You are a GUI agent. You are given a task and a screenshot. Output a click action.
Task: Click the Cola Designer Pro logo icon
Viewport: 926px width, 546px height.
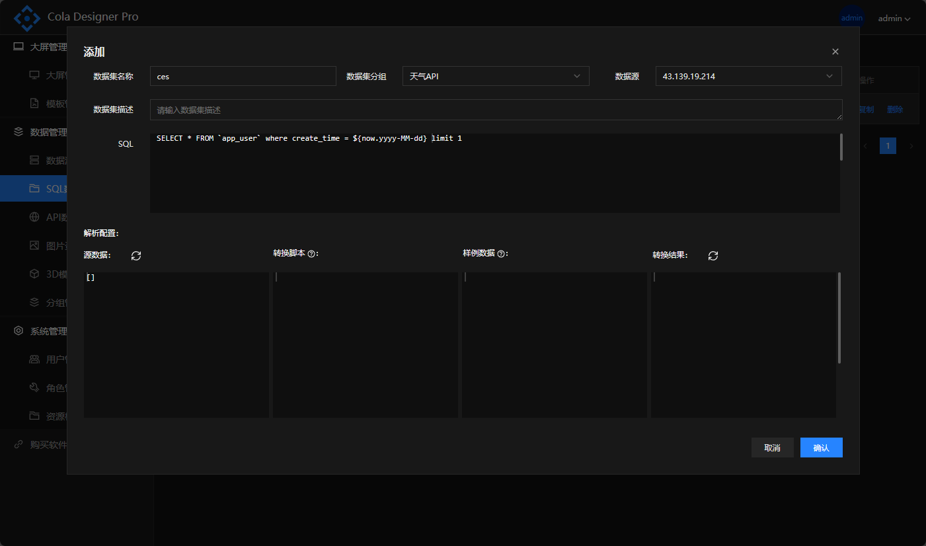27,18
